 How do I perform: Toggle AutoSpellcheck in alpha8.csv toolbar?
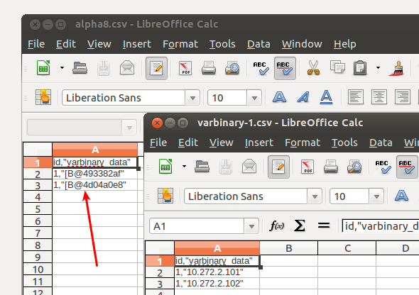click(285, 68)
